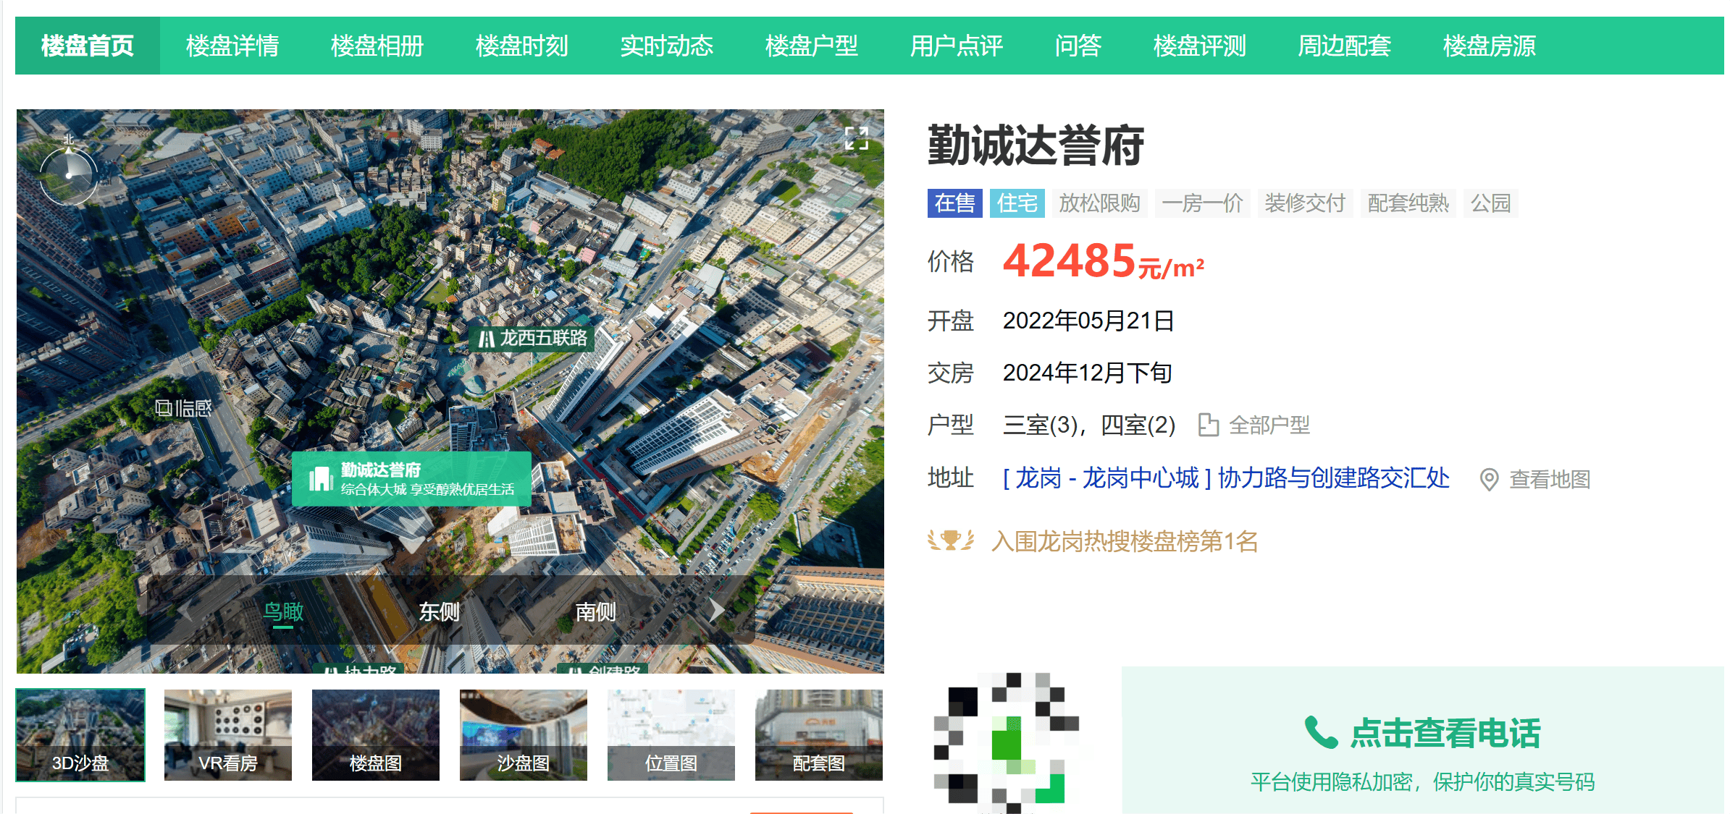Switch to 楼盘详情 tab

click(x=232, y=46)
